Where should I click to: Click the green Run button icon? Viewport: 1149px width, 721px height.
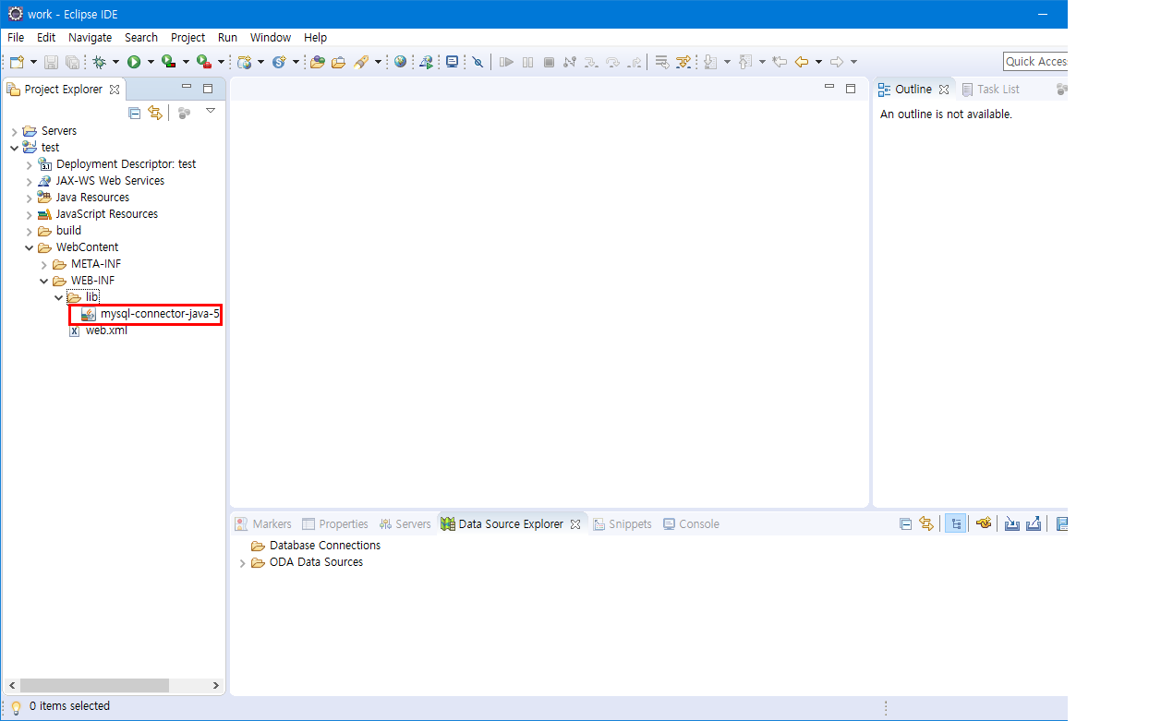click(x=134, y=62)
